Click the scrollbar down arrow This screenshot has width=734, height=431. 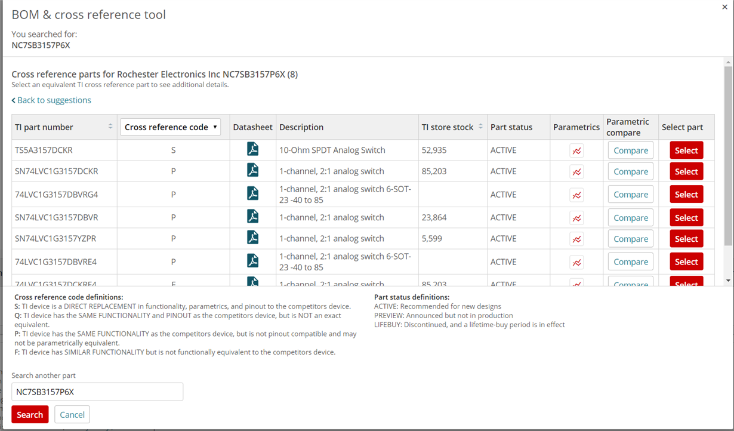[x=728, y=280]
